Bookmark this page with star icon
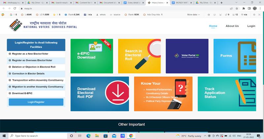Viewport: 264px width, 139px height. pos(237,9)
